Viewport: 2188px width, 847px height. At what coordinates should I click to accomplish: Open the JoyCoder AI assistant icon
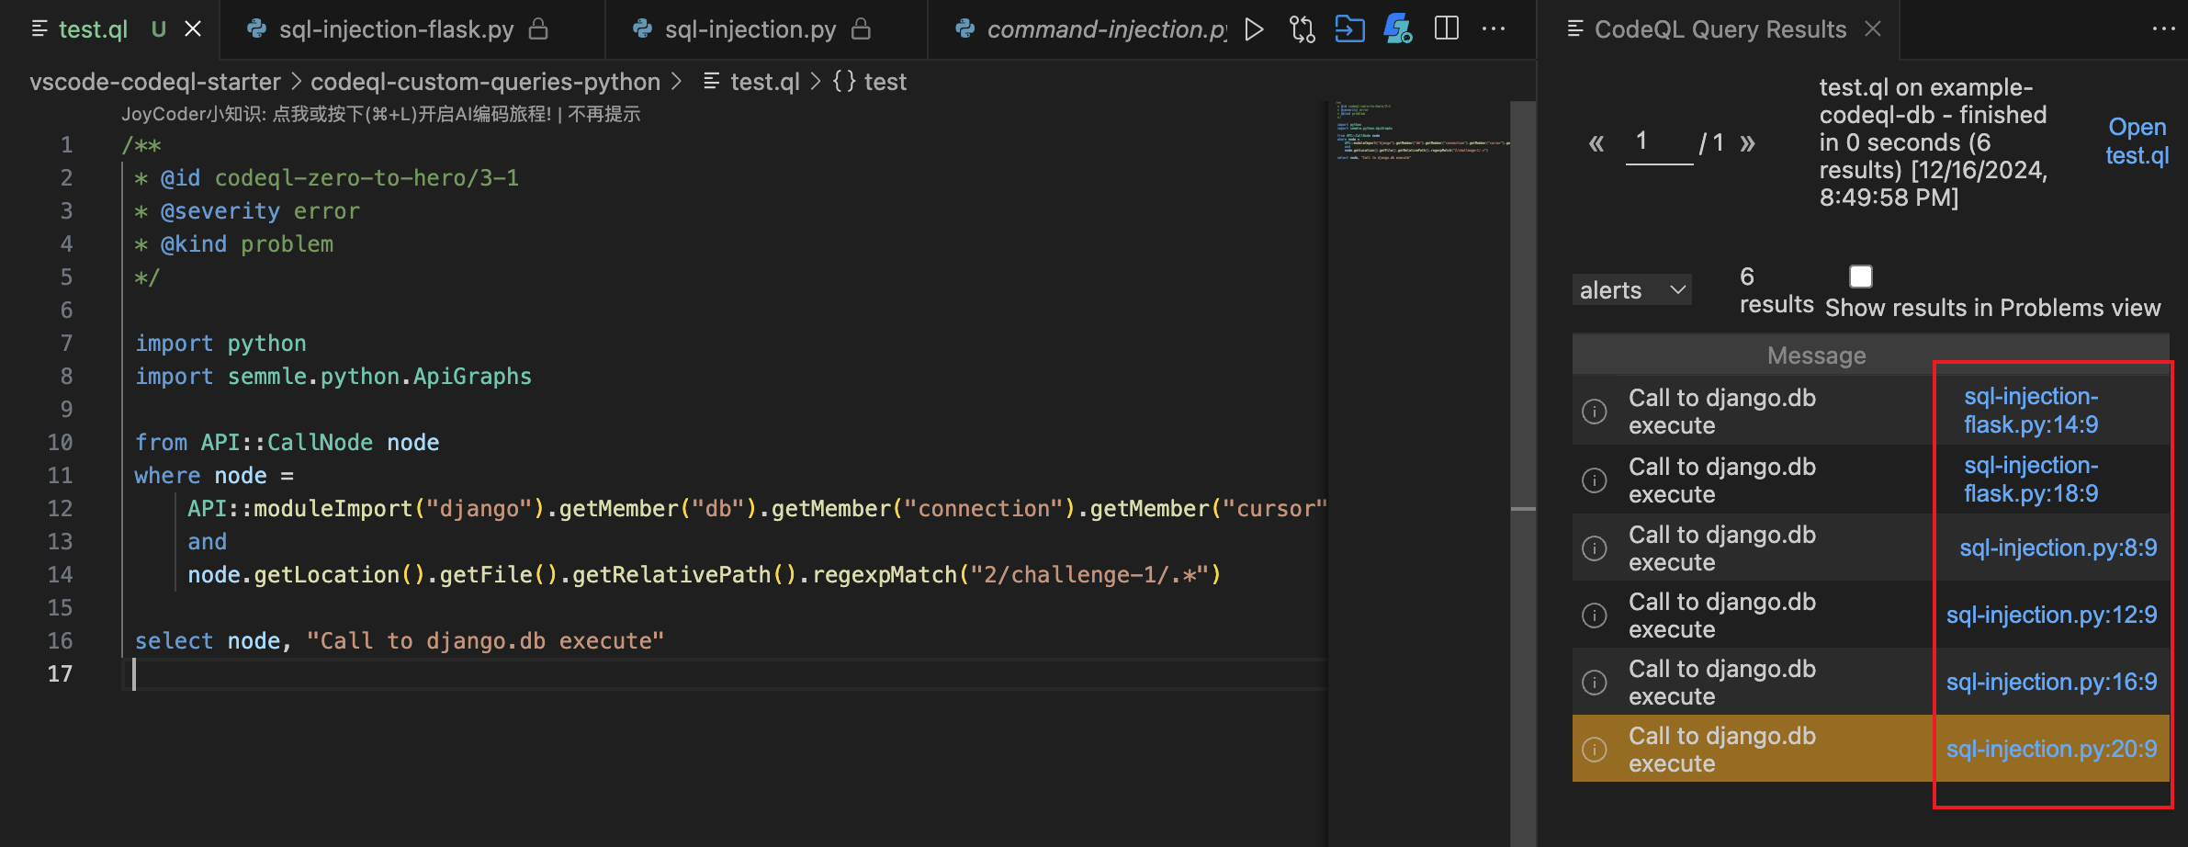[1397, 28]
